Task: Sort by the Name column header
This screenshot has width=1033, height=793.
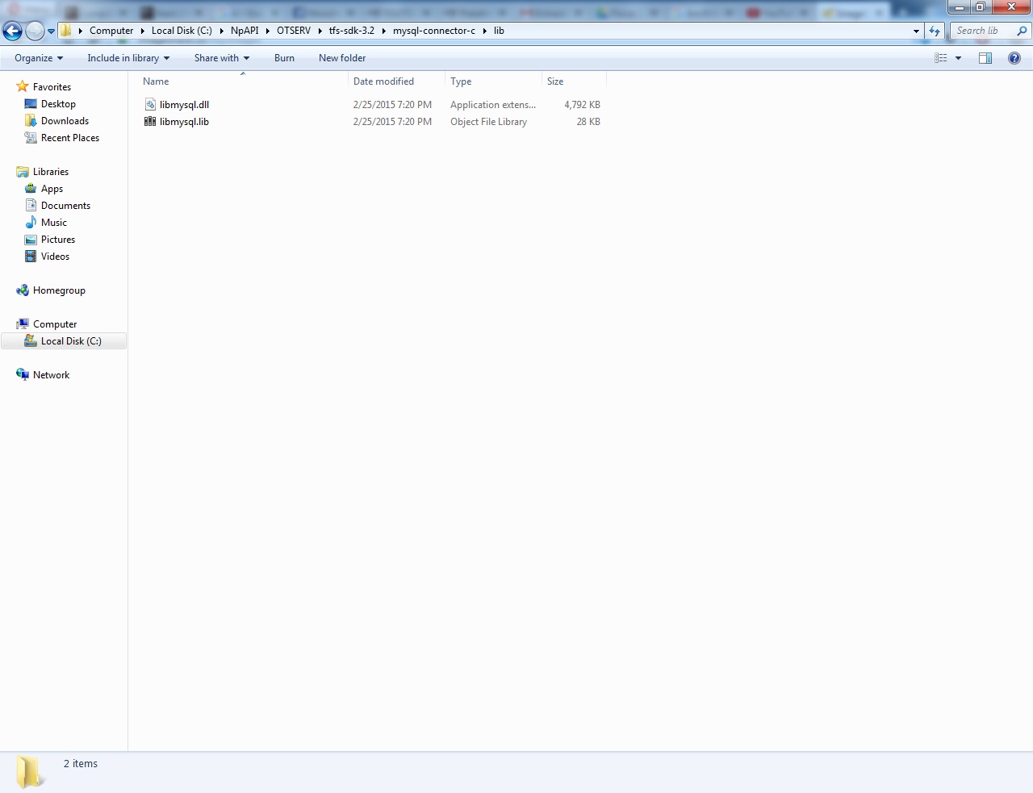Action: tap(242, 81)
